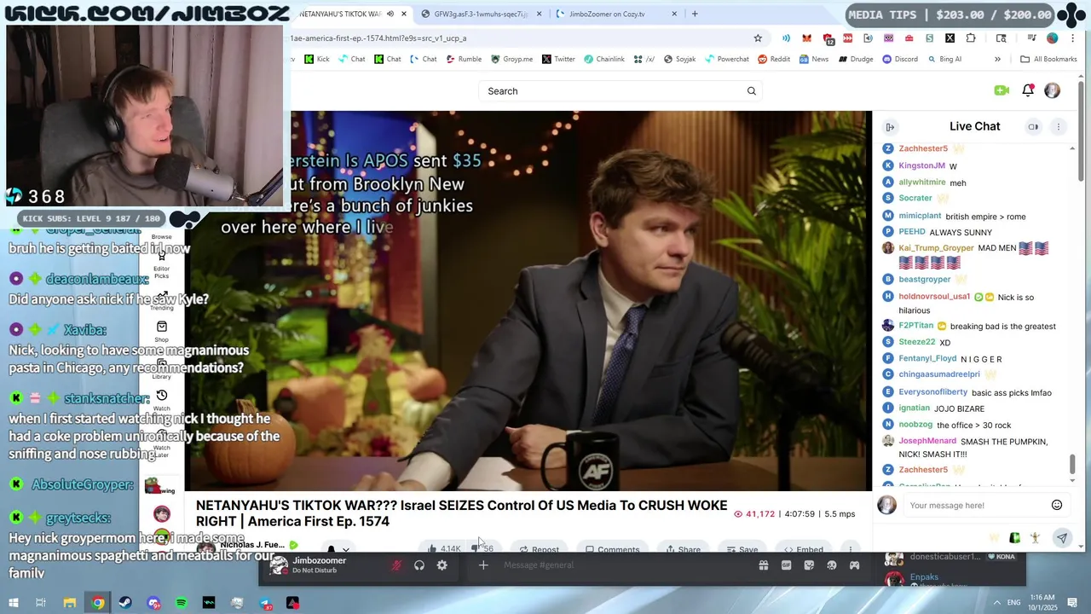Open Discord from the taskbar
Image resolution: width=1091 pixels, height=614 pixels.
(153, 603)
